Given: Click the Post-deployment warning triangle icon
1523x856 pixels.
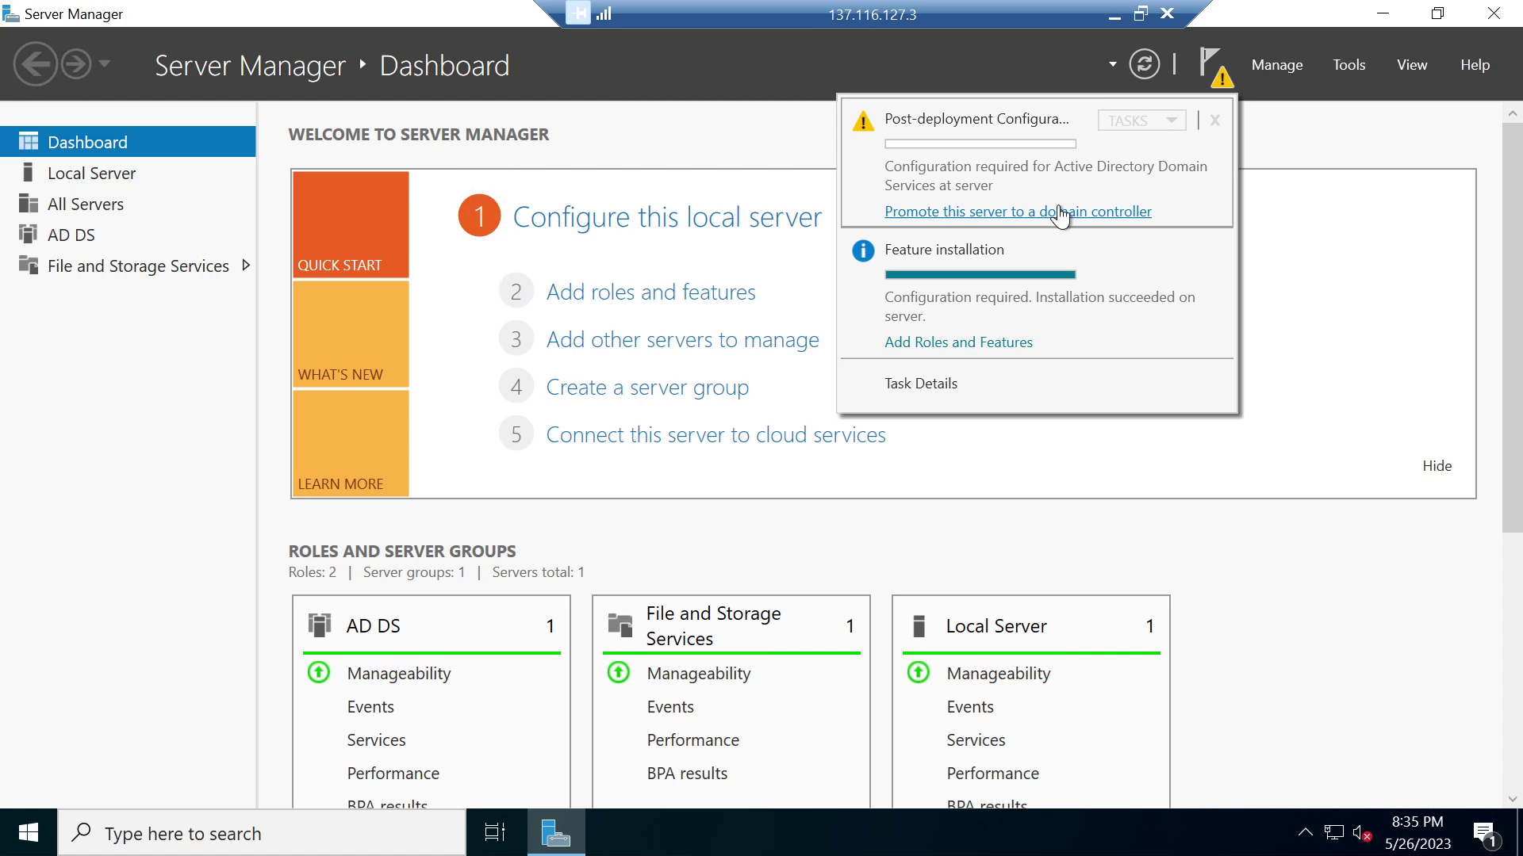Looking at the screenshot, I should (863, 121).
